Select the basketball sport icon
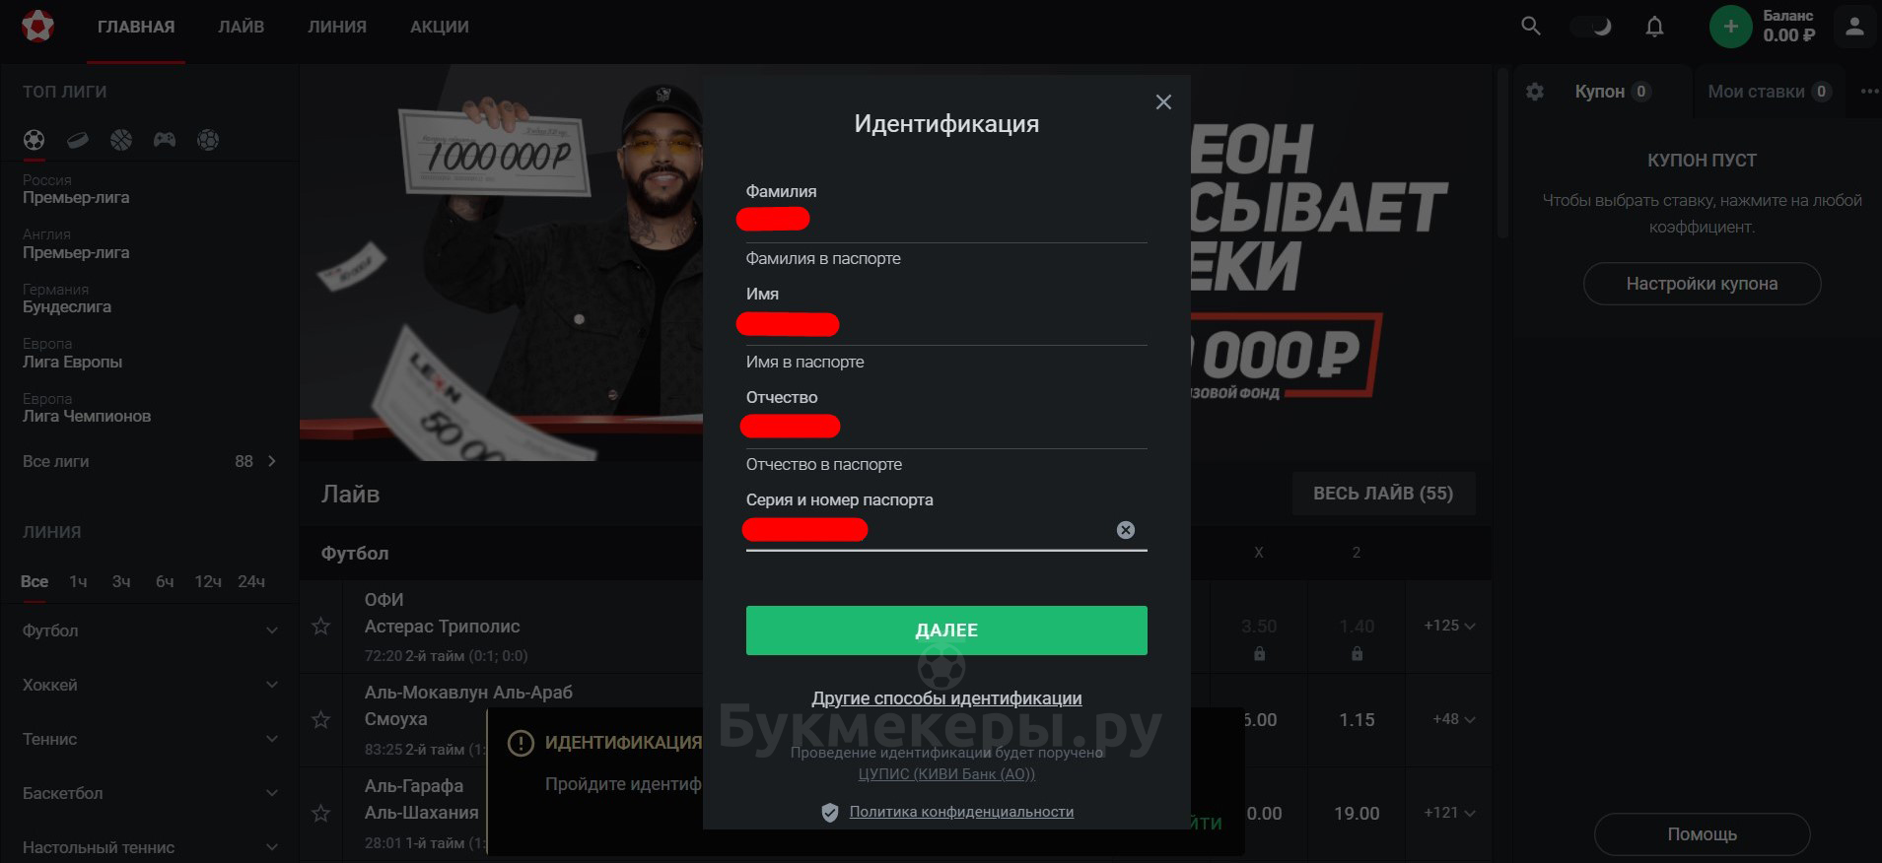 click(121, 140)
